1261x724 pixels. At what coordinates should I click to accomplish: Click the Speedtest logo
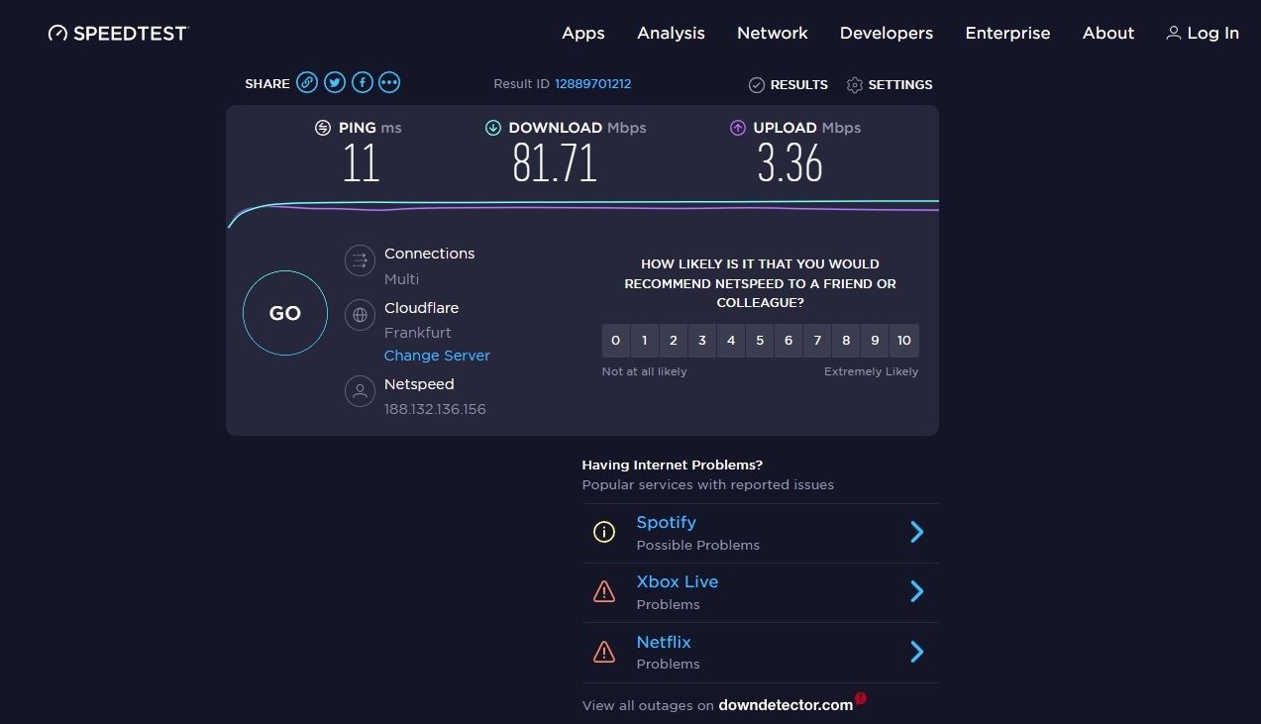pyautogui.click(x=116, y=32)
